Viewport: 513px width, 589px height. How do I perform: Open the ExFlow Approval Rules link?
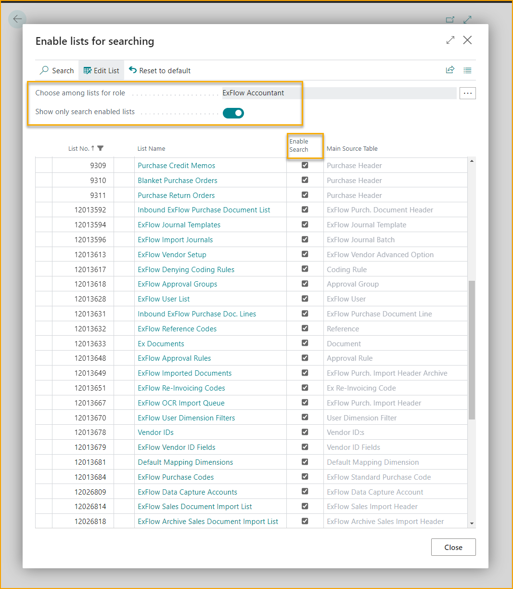pos(174,358)
